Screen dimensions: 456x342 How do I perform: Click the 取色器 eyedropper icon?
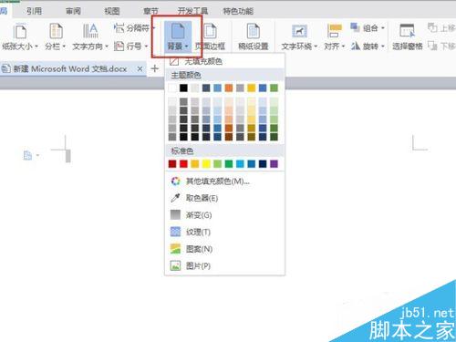(175, 198)
